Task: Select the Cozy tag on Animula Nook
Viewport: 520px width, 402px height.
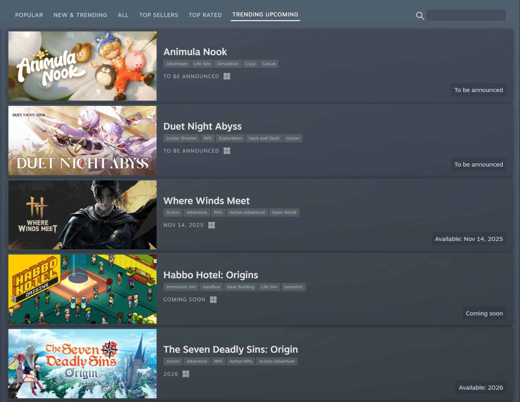Action: pyautogui.click(x=250, y=64)
